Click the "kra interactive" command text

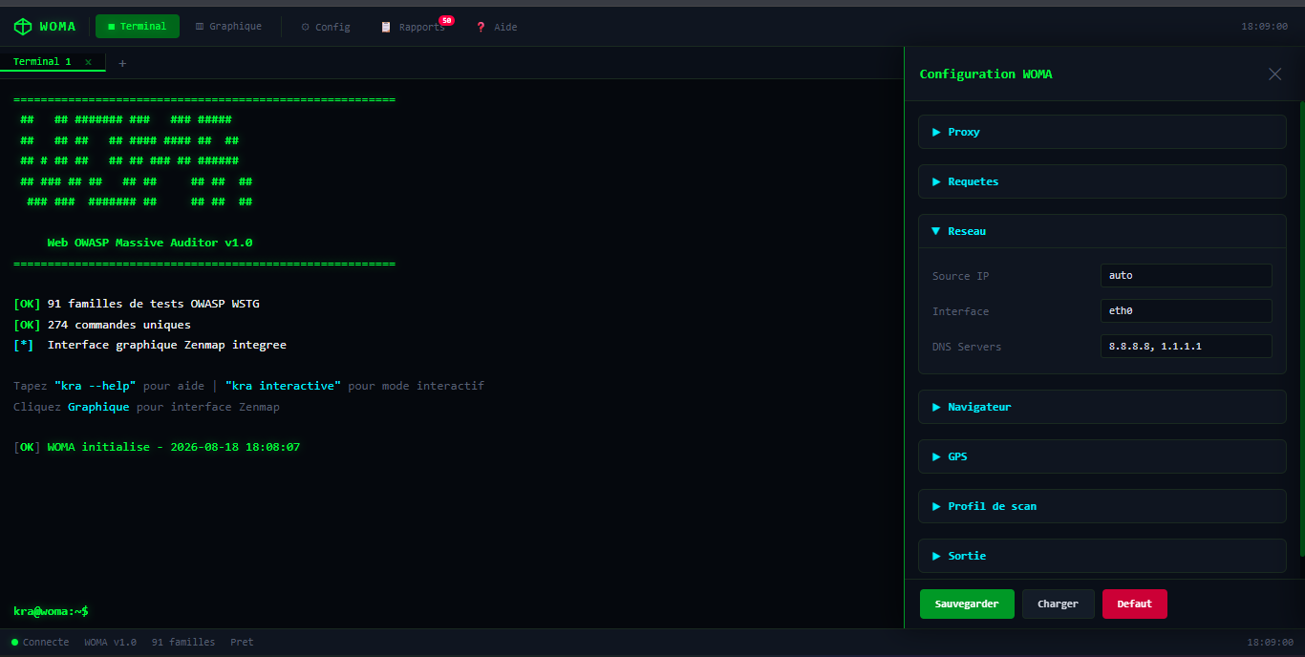tap(283, 386)
